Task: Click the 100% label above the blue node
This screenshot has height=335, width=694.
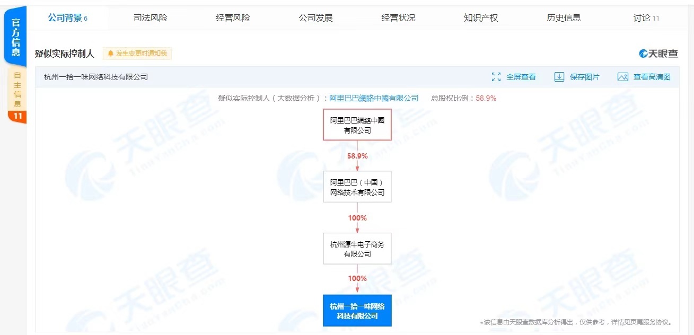Action: pyautogui.click(x=357, y=278)
